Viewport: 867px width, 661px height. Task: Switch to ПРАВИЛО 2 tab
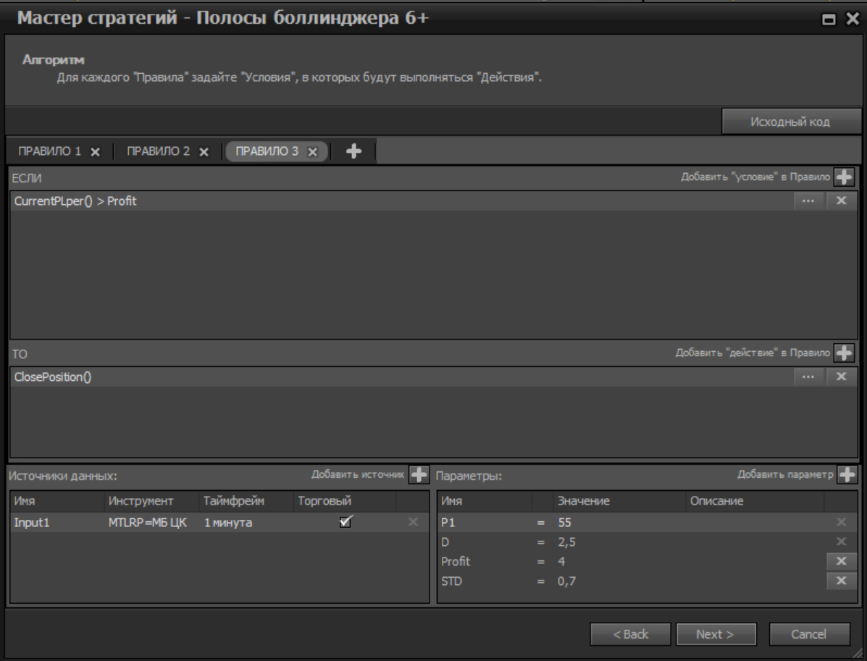point(159,151)
